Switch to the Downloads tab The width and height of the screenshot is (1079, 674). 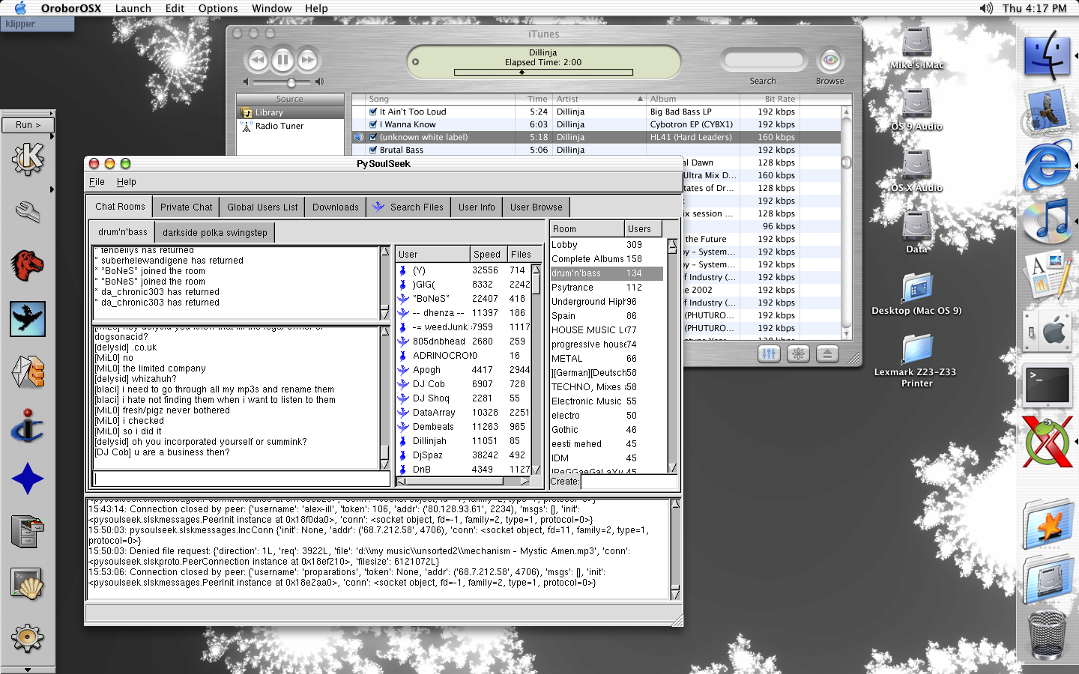[336, 207]
